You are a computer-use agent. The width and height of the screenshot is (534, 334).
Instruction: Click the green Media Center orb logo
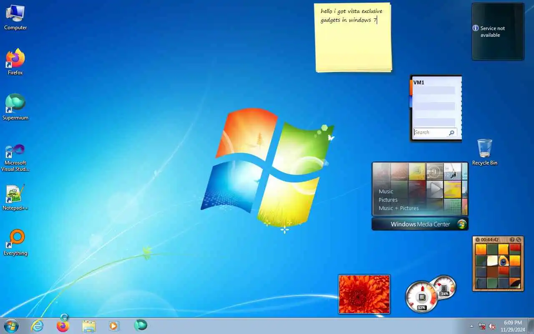point(461,224)
